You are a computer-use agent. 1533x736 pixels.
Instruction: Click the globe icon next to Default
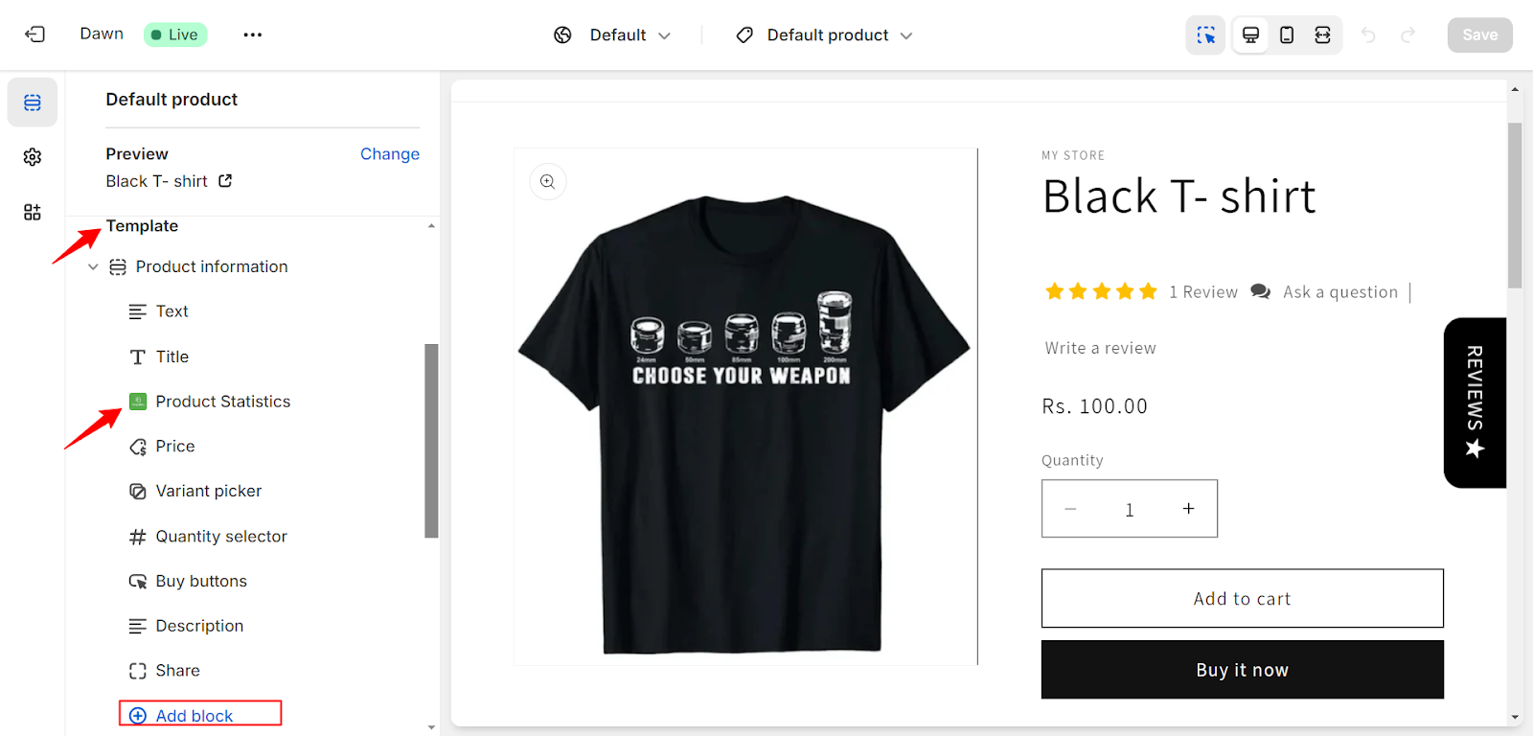click(562, 35)
